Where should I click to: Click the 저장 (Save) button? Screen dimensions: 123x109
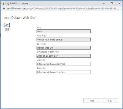click(x=92, y=101)
